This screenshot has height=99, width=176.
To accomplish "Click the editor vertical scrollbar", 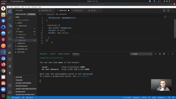I will point(175,28).
